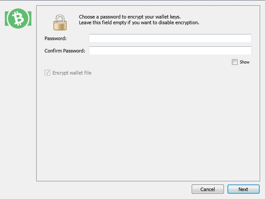The height and width of the screenshot is (199, 265).
Task: Click the Next button
Action: click(x=243, y=189)
